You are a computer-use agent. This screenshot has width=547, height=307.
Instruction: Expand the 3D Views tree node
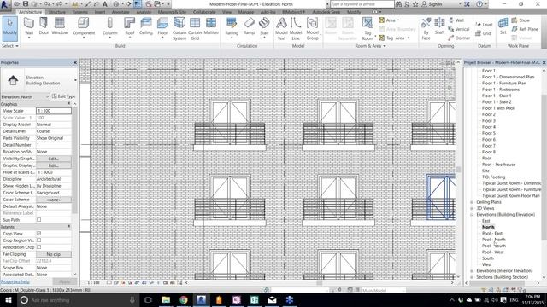(x=472, y=208)
